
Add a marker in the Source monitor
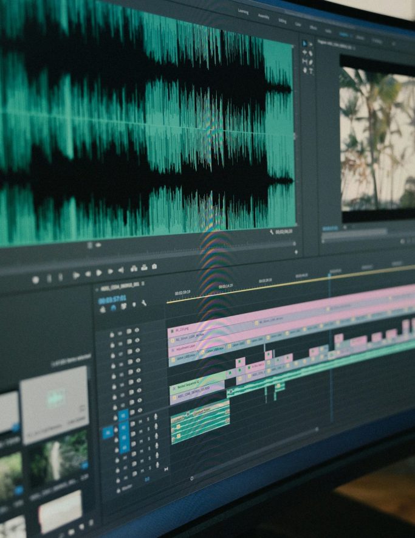click(x=35, y=280)
